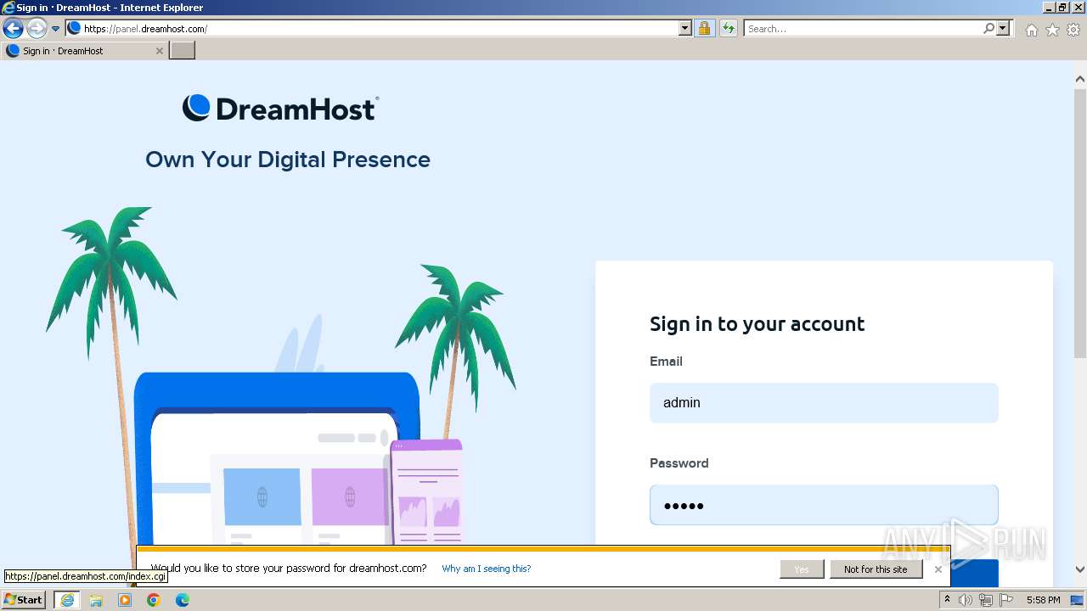Click the 'Sign in to your account' heading
1087x611 pixels.
[x=757, y=324]
